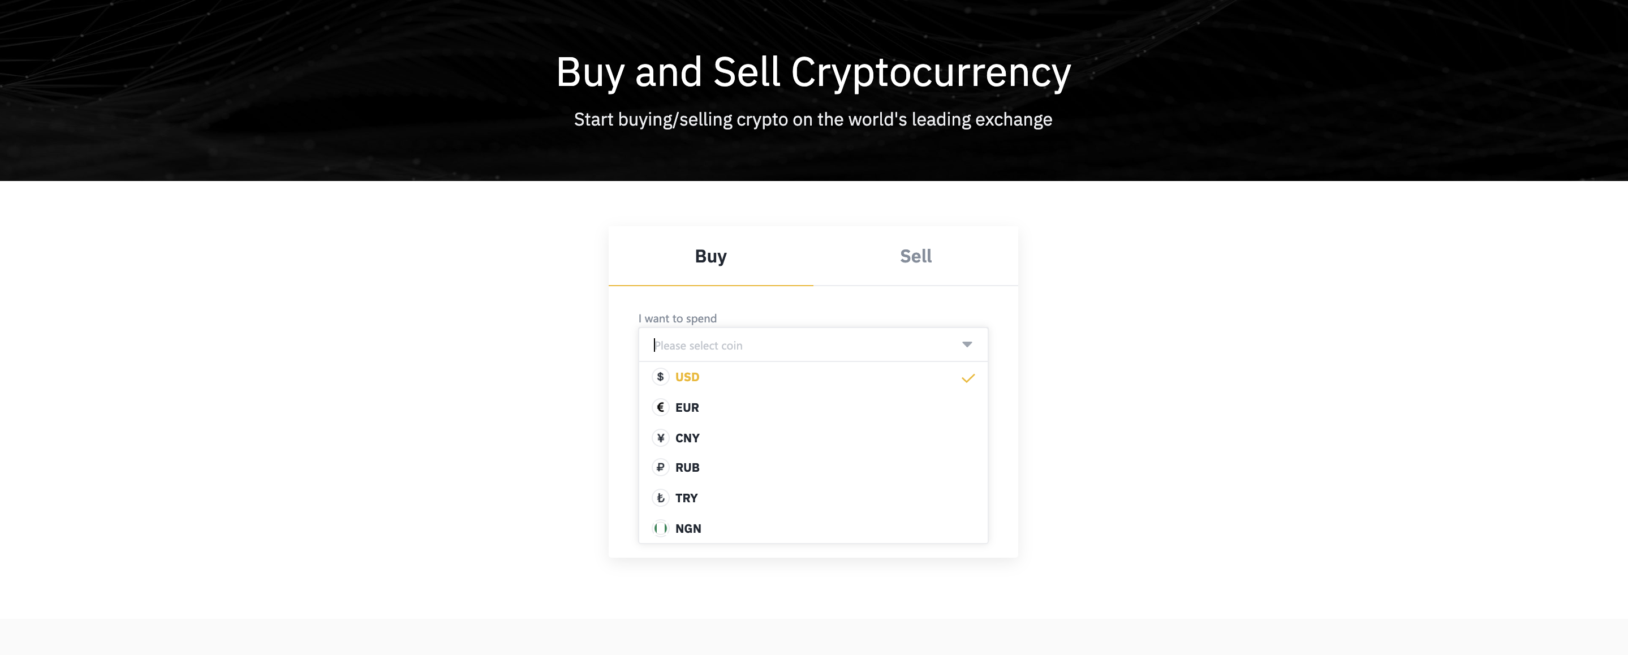
Task: Click the dollar sign icon beside USD
Action: tap(660, 377)
